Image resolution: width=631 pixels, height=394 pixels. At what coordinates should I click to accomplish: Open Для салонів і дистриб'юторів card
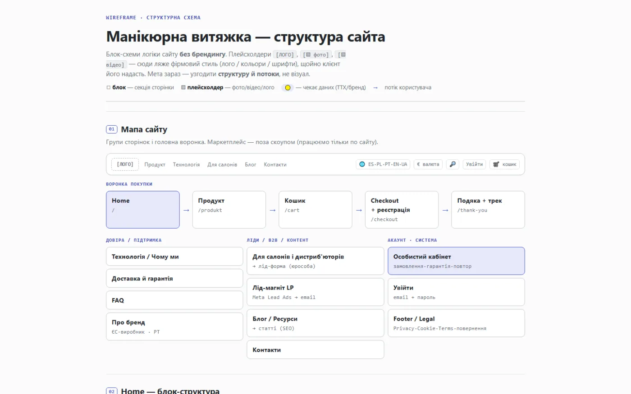coord(315,261)
